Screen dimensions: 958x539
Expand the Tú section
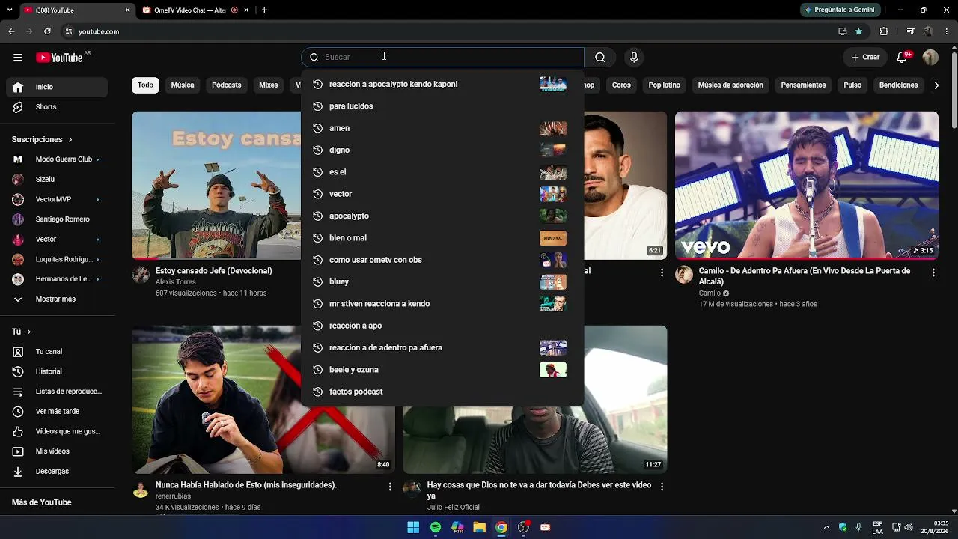click(x=22, y=332)
